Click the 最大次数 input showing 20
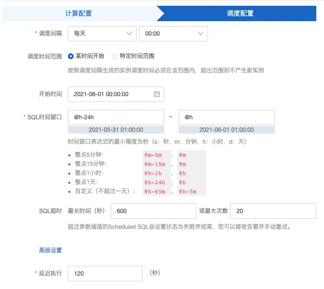 click(x=273, y=211)
